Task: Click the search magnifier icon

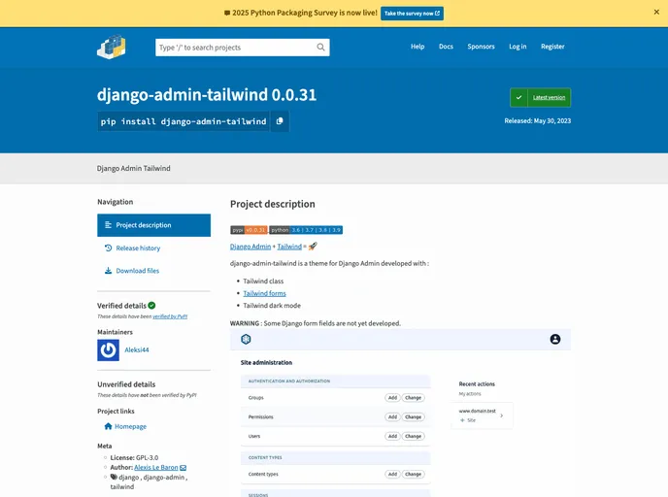Action: (x=320, y=48)
